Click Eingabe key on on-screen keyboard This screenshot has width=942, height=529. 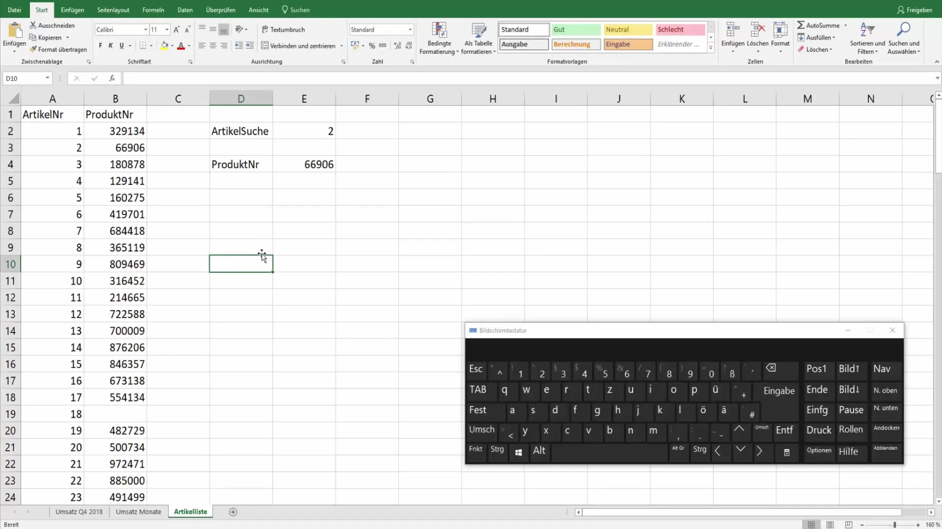pyautogui.click(x=779, y=391)
